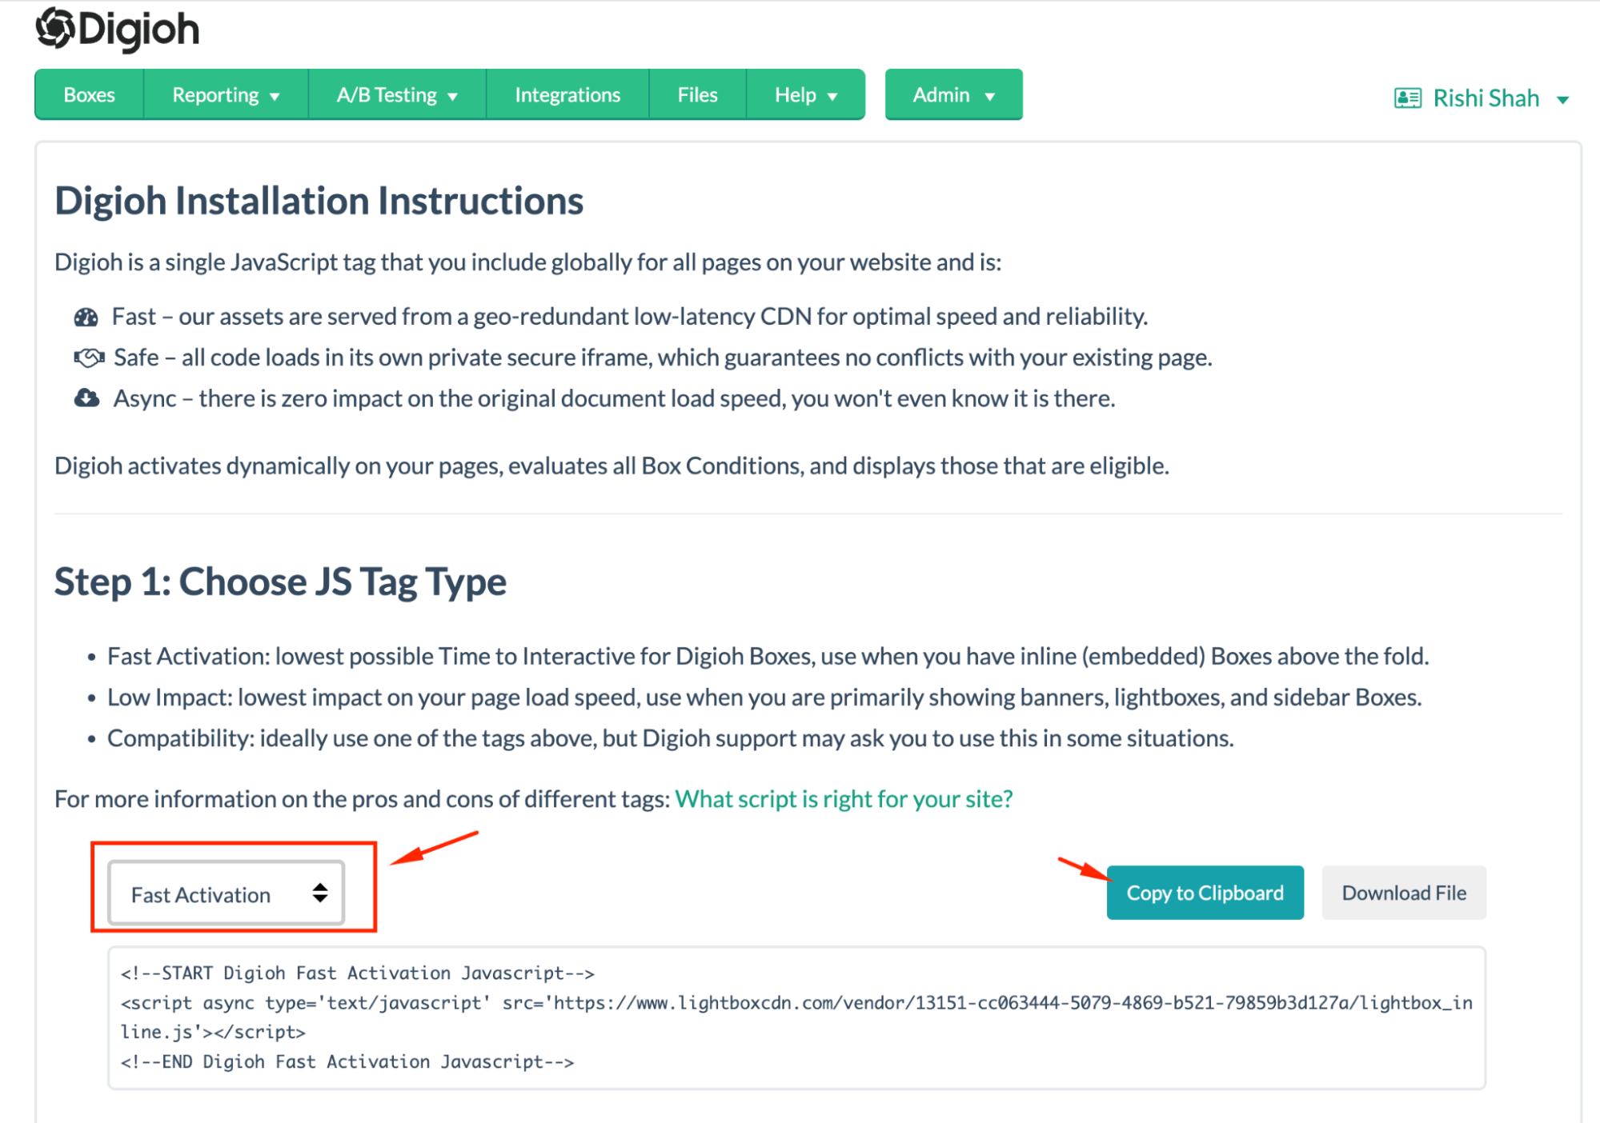The image size is (1600, 1123).
Task: Click the 'Low Impact' bullet text
Action: (764, 697)
